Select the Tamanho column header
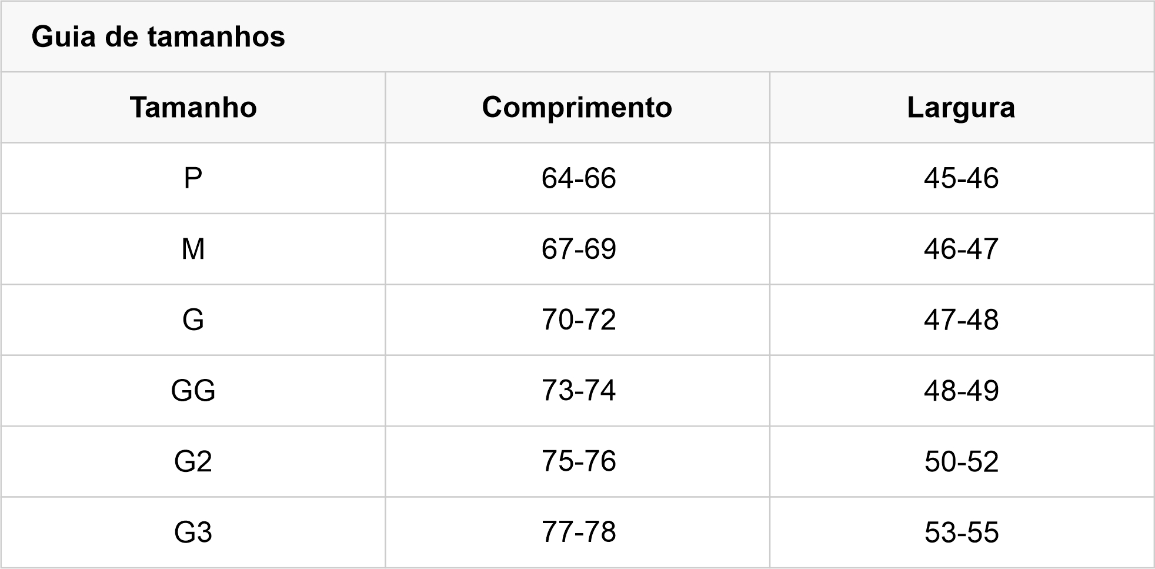Viewport: 1155px width, 569px height. [x=193, y=108]
